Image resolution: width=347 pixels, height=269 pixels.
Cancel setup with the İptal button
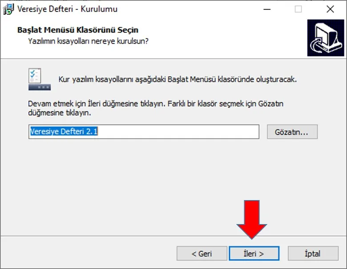click(x=313, y=253)
